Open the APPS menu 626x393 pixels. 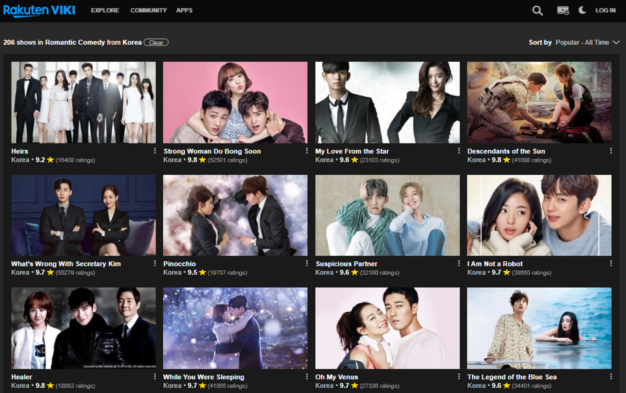(x=184, y=10)
